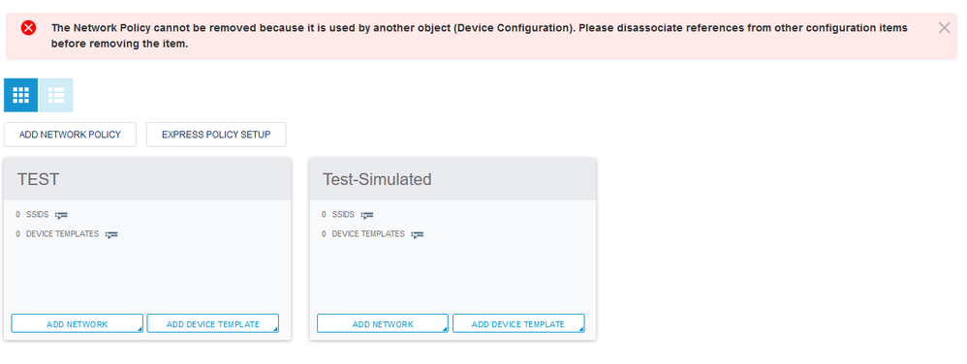Click the red error icon in banner
Viewport: 967px width, 364px height.
(28, 28)
